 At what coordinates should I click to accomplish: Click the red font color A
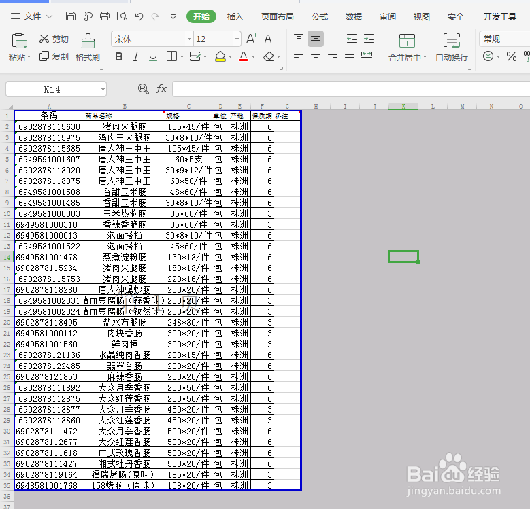[x=244, y=56]
